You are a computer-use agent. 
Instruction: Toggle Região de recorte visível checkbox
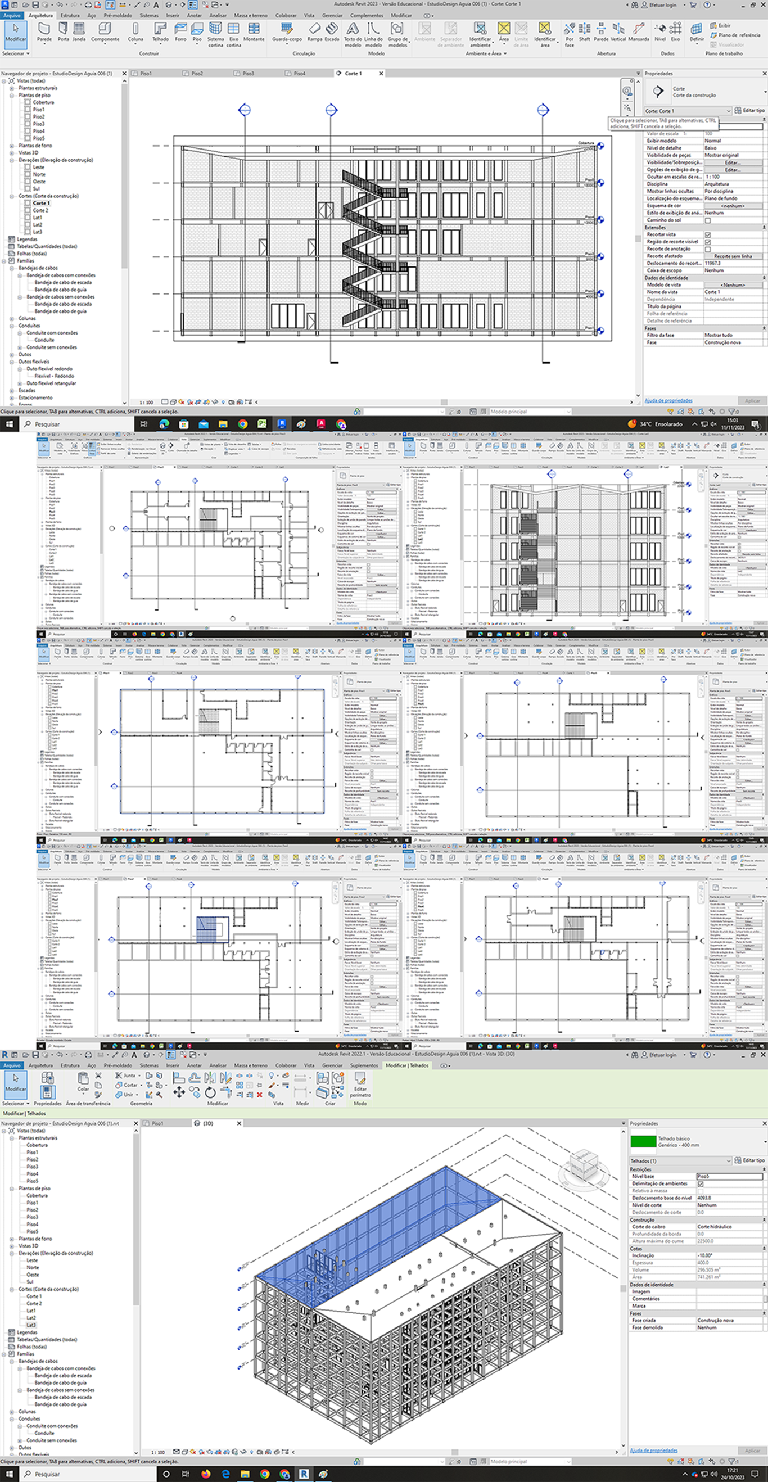click(x=708, y=242)
